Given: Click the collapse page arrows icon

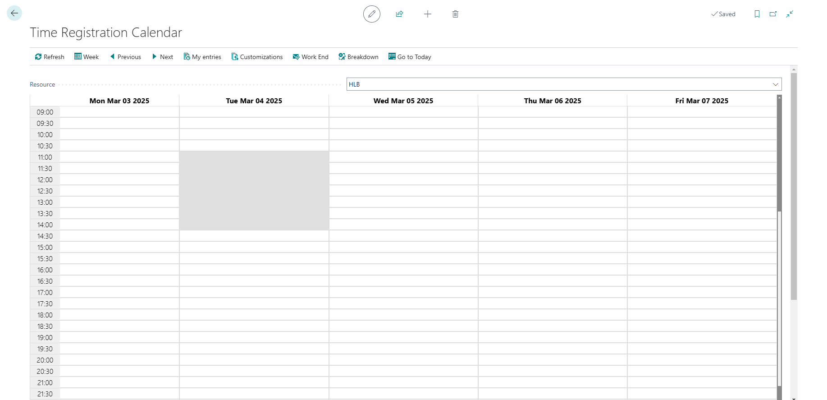Looking at the screenshot, I should (790, 14).
